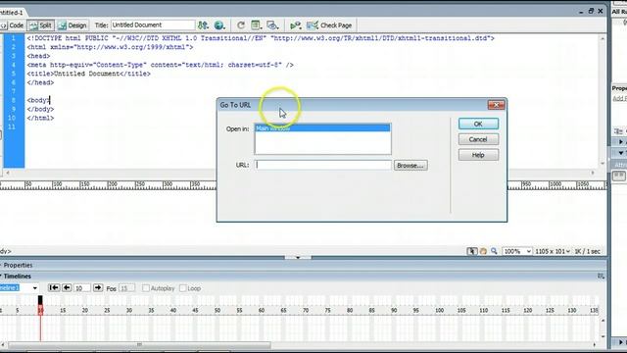Viewport: 627px width, 353px height.
Task: Click frame 100 on timeline ruler
Action: click(x=440, y=310)
